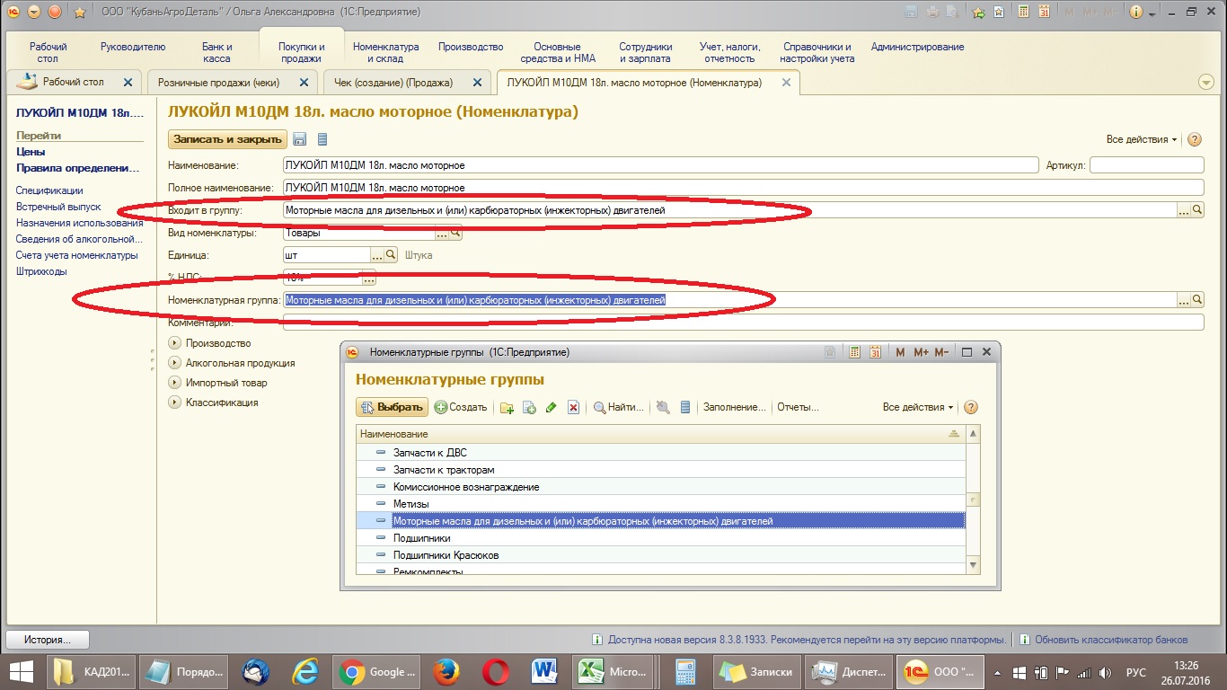1227x690 pixels.
Task: Switch to Розничные продажи (чеки) tab
Action: click(x=218, y=83)
